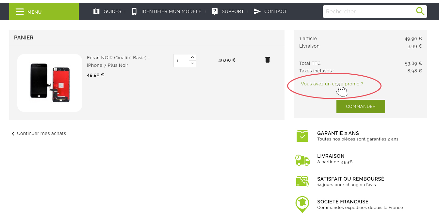The height and width of the screenshot is (221, 439).
Task: Expand the 'Vous avez un code promo ?' link
Action: tap(332, 84)
